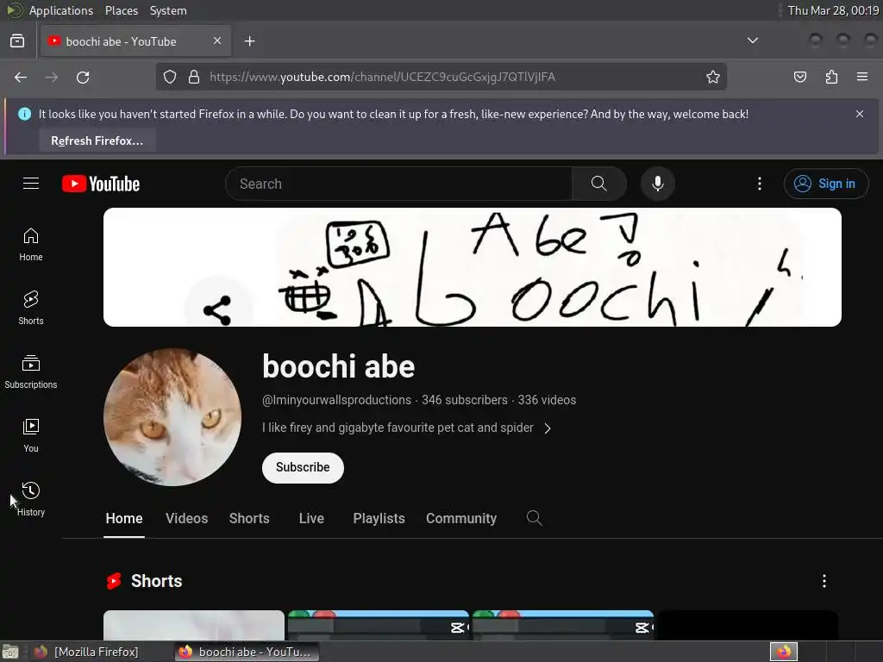Click the site security padlock icon
The height and width of the screenshot is (662, 883).
(194, 77)
